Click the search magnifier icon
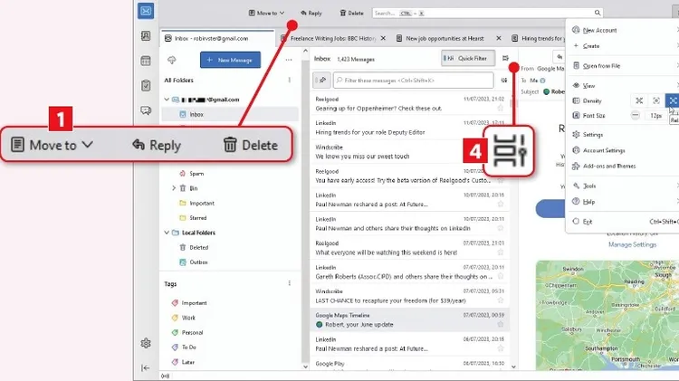The width and height of the screenshot is (679, 381). [598, 13]
